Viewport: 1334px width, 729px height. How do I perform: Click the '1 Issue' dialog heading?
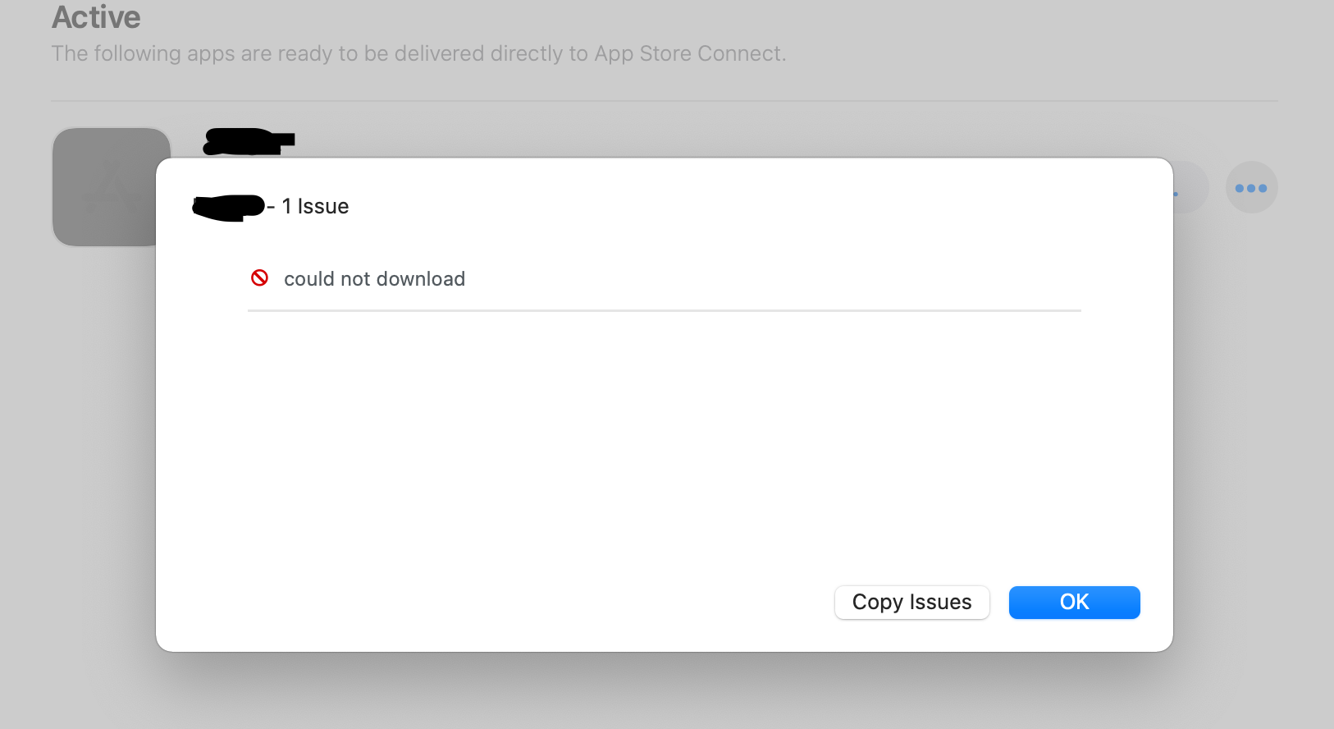315,207
